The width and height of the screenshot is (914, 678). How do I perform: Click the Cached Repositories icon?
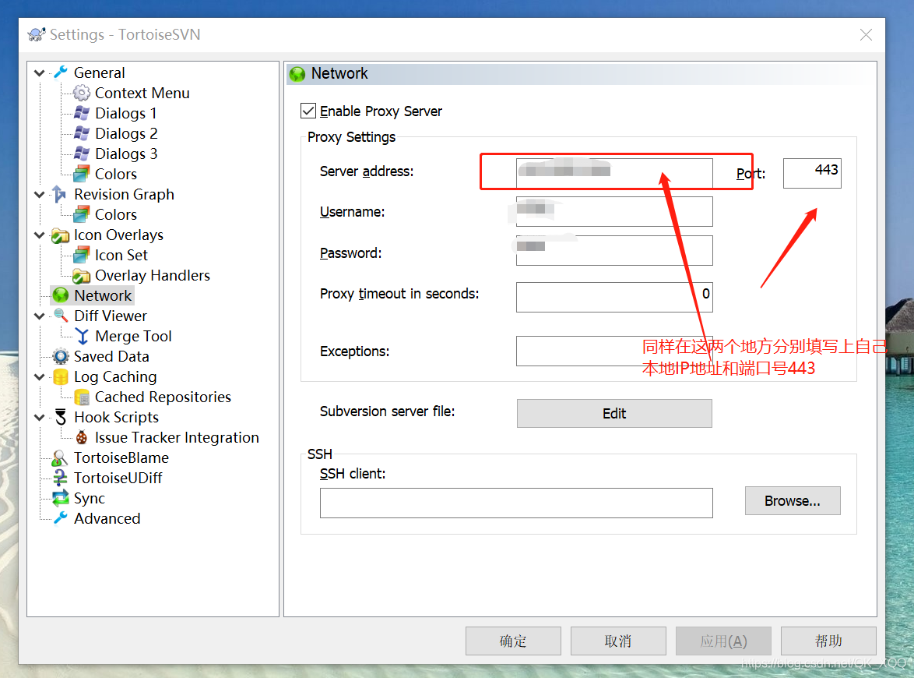(x=82, y=397)
